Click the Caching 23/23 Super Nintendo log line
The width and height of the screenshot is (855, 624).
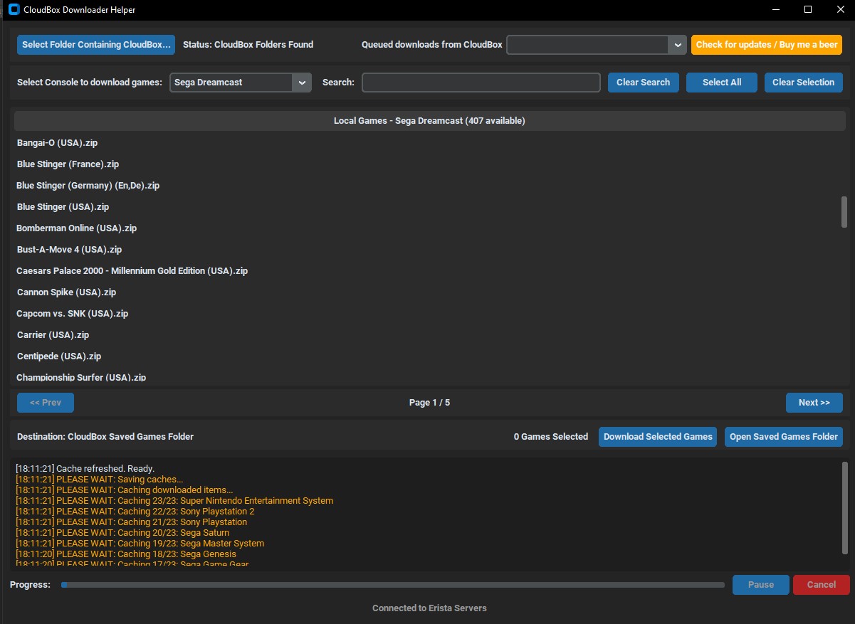coord(174,501)
